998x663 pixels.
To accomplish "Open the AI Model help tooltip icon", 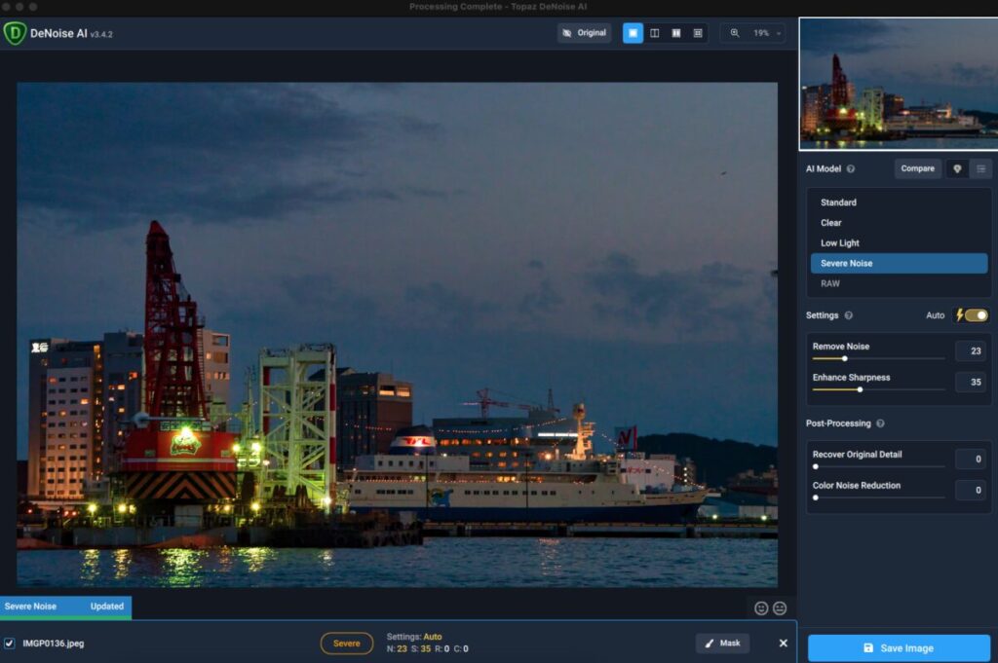I will 850,168.
